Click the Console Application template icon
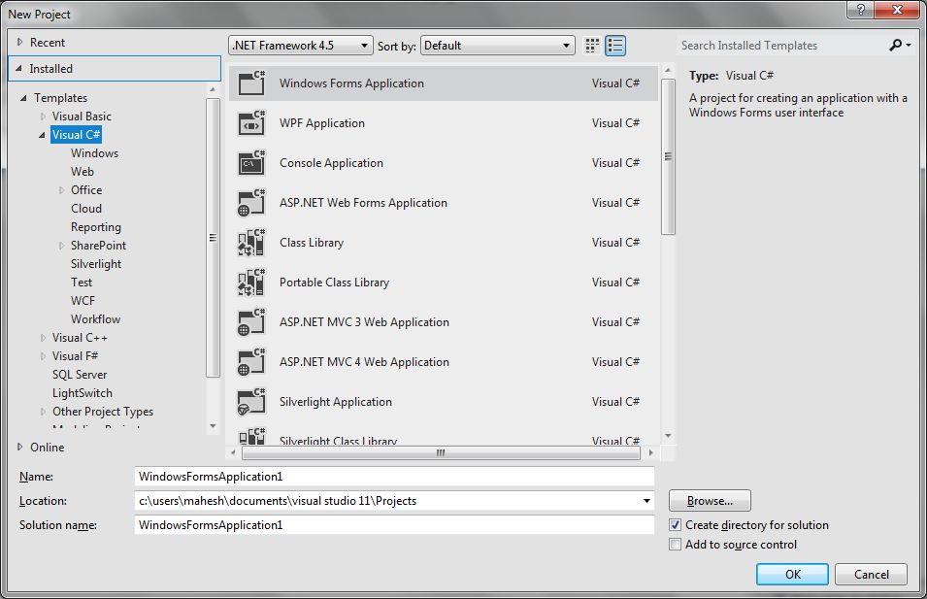Viewport: 927px width, 599px height. (251, 162)
